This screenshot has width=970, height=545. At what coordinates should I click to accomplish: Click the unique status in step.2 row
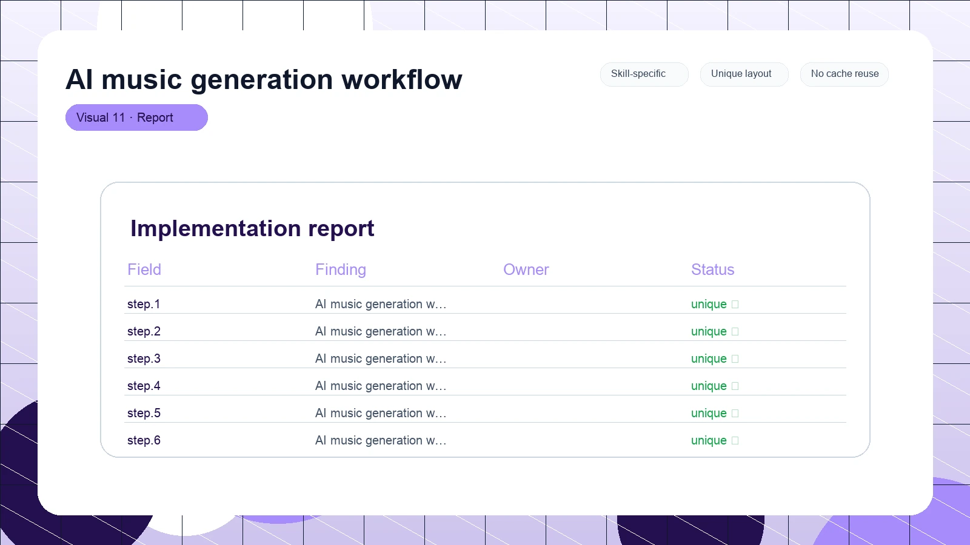[715, 331]
